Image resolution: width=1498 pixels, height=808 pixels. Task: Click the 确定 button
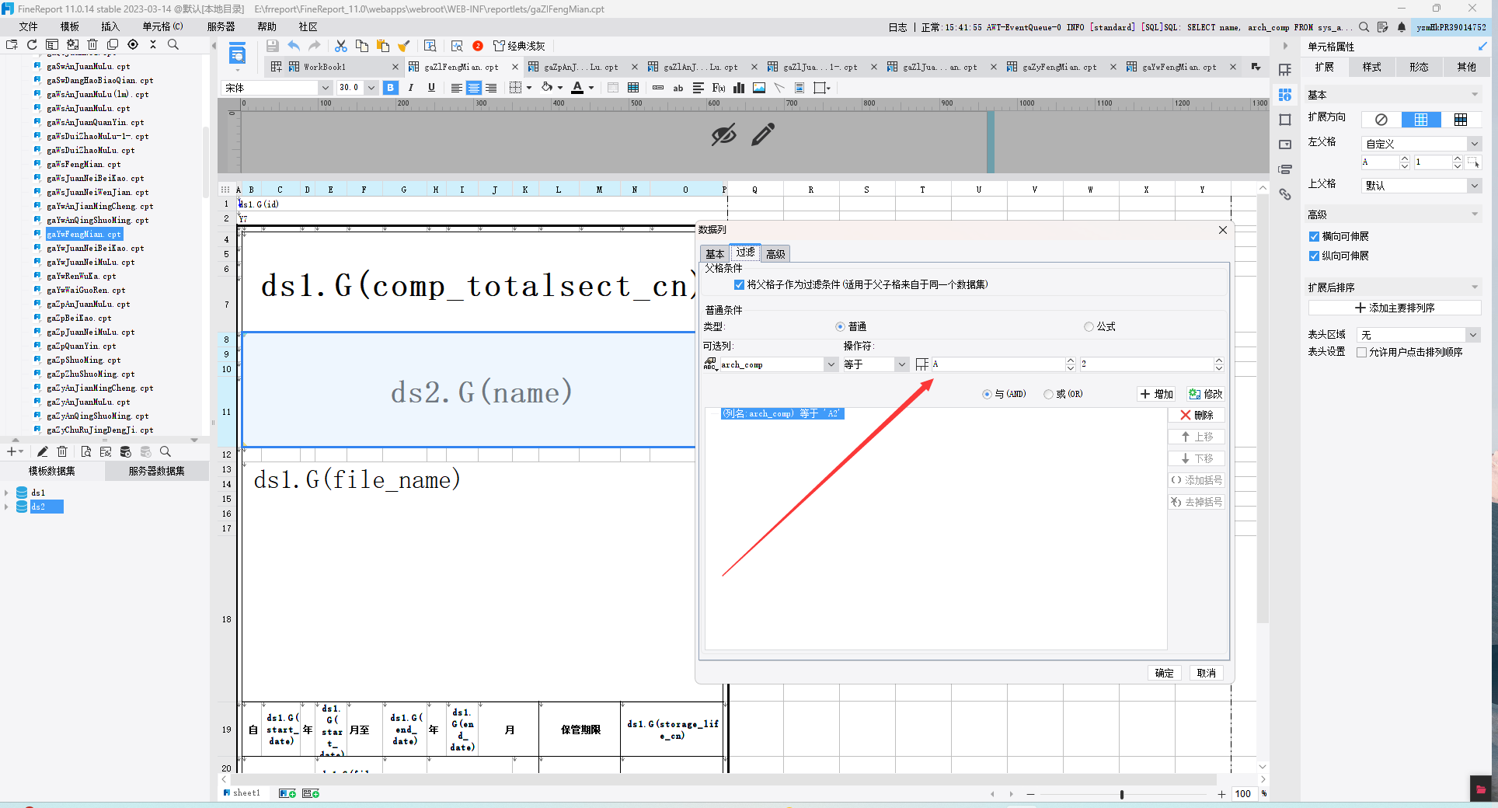(1164, 673)
